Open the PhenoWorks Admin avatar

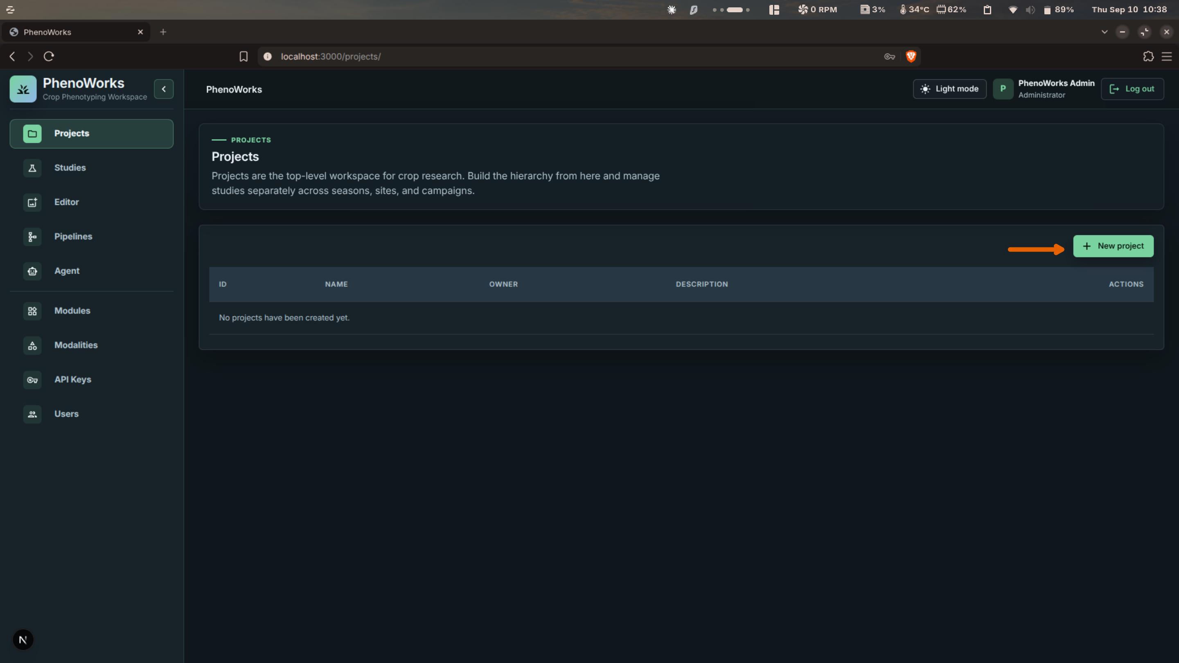coord(1003,89)
